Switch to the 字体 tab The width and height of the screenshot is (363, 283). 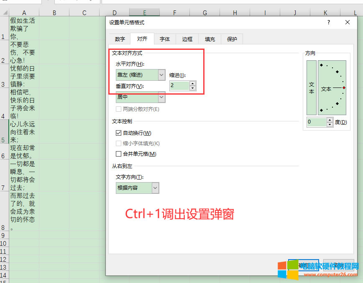coord(165,39)
